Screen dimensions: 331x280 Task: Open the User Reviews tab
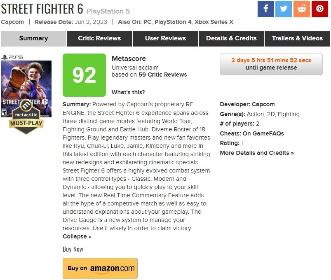(x=165, y=38)
